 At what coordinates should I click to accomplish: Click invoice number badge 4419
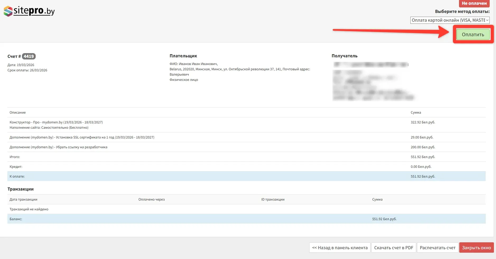tap(29, 56)
